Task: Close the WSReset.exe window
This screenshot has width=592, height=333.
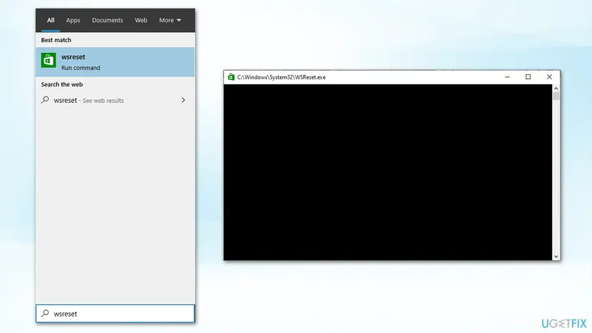Action: (x=549, y=77)
